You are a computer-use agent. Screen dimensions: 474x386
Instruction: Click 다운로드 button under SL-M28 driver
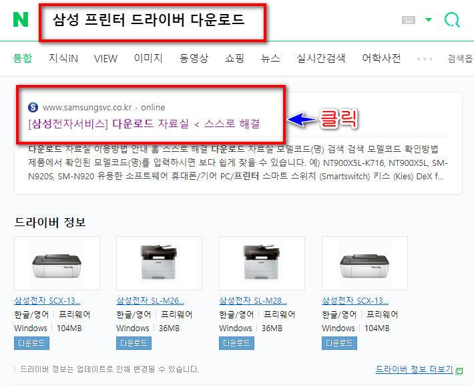click(236, 343)
